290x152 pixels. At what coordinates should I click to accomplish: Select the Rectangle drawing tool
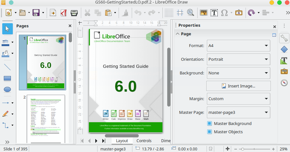pos(7,78)
